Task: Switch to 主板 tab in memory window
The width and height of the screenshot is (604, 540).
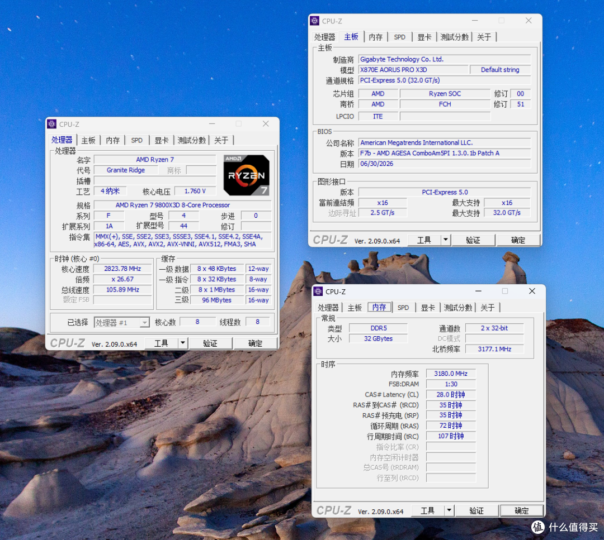Action: pyautogui.click(x=355, y=307)
